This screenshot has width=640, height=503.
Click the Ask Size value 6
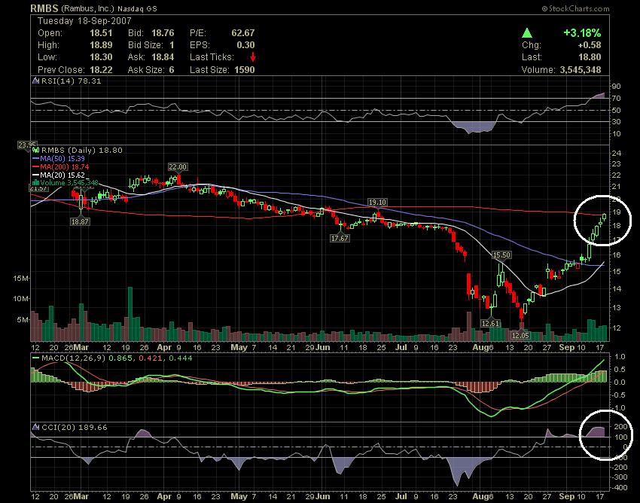(172, 70)
